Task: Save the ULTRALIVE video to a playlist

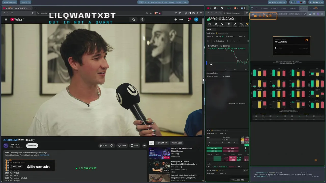Action: [134, 146]
